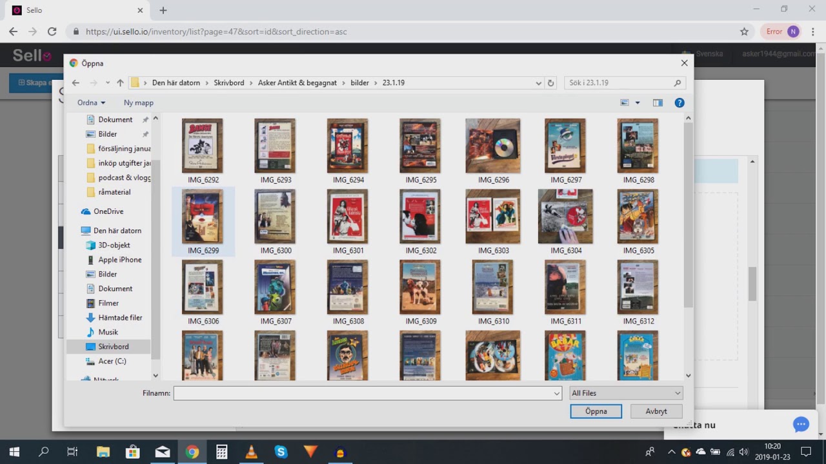Launch File Explorer from the taskbar

pos(103,452)
